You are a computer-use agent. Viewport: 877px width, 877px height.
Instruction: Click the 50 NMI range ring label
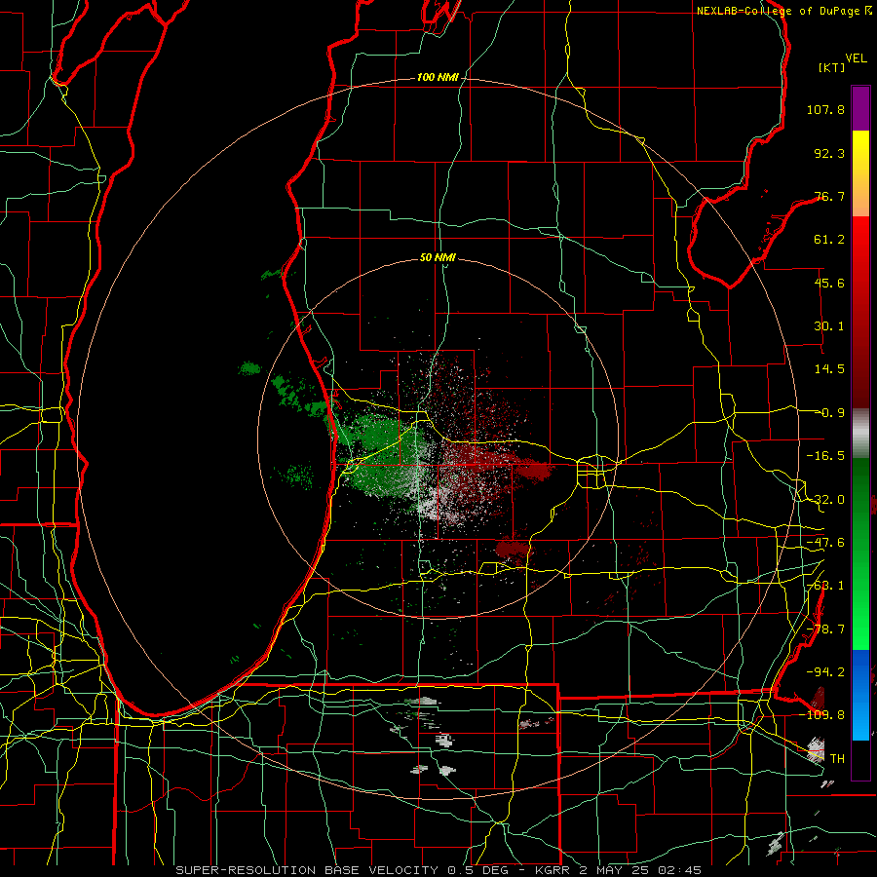[438, 258]
